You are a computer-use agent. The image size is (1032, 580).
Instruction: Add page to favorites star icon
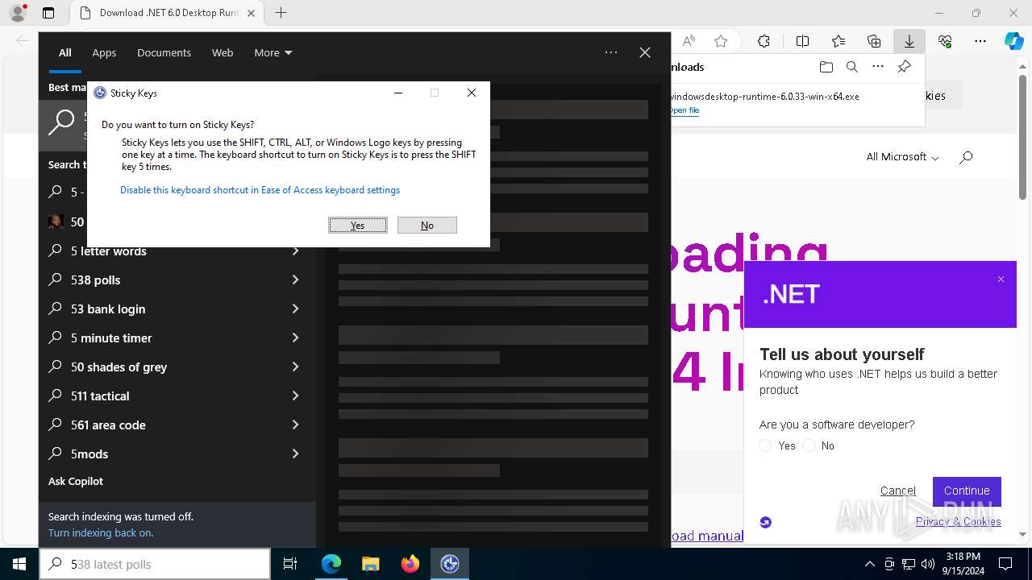[x=721, y=41]
